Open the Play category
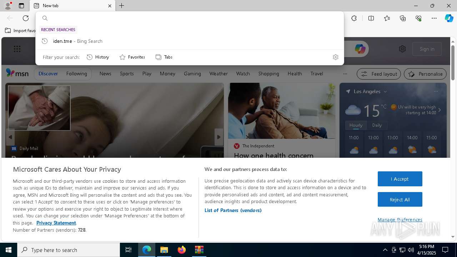This screenshot has height=257, width=457. [147, 74]
